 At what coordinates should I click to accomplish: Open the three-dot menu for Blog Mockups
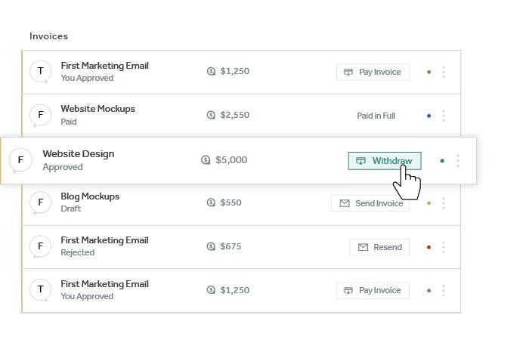pos(444,203)
